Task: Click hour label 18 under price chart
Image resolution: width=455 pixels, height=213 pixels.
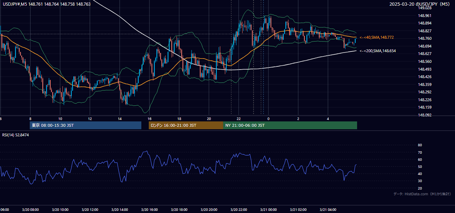Action: click(179, 119)
